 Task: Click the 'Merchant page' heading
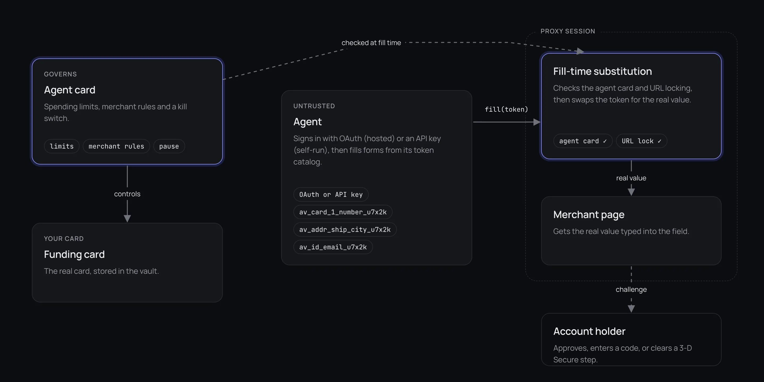pos(589,215)
